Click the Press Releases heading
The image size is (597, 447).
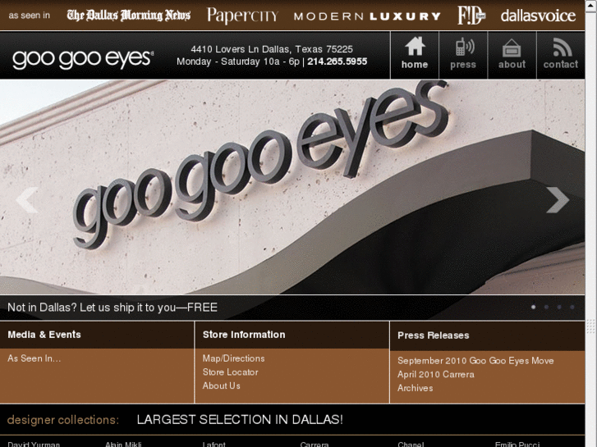pos(434,335)
